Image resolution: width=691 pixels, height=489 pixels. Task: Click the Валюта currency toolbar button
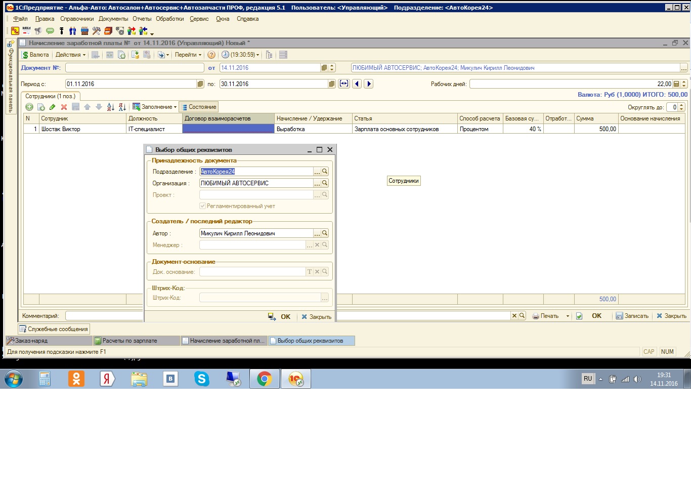click(35, 55)
